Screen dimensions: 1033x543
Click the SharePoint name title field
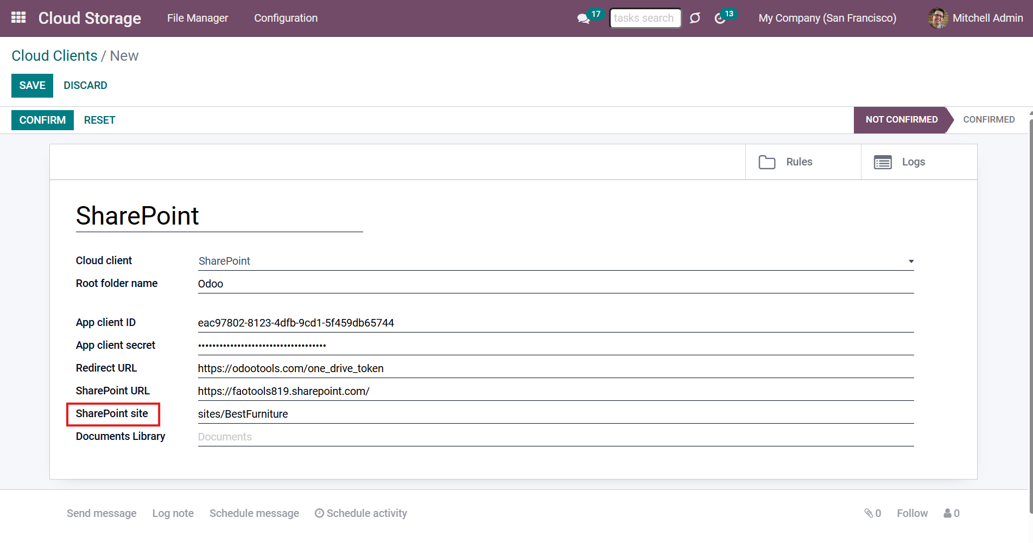coord(219,216)
